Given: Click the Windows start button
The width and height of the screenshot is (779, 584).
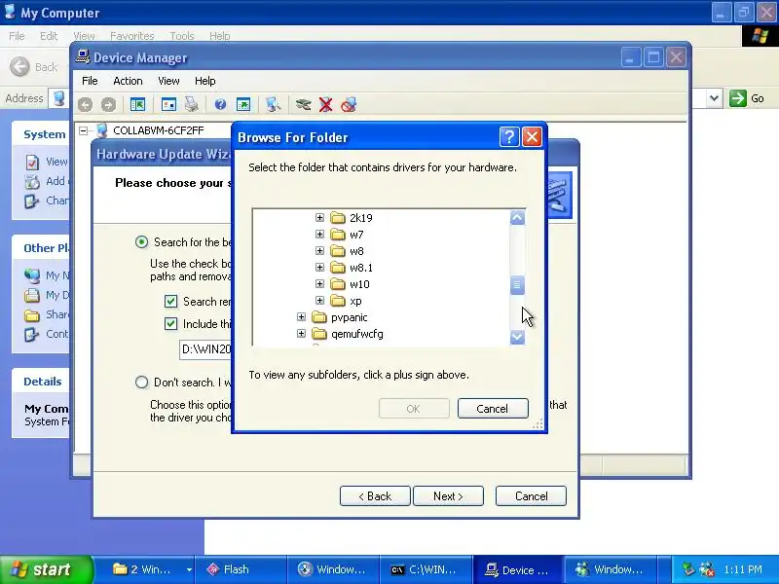Looking at the screenshot, I should click(x=46, y=569).
